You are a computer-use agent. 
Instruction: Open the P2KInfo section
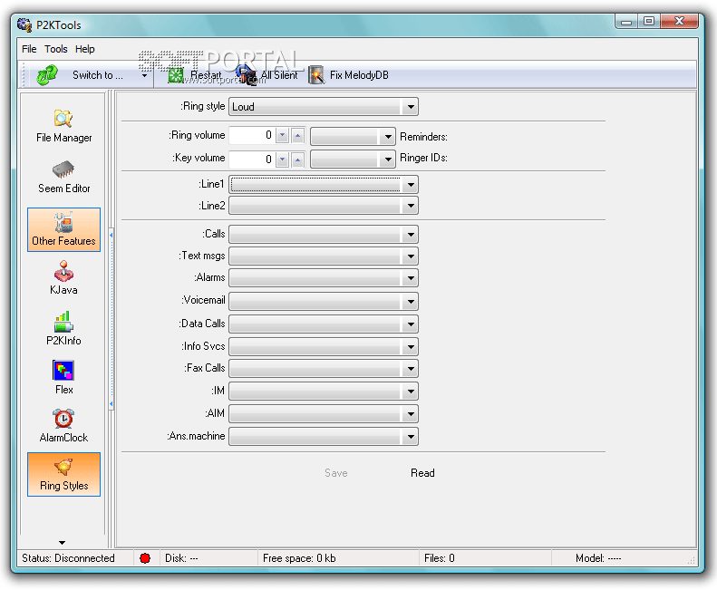coord(63,328)
